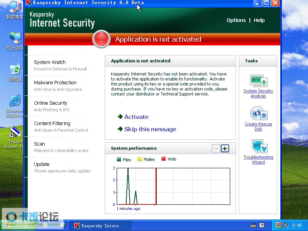Open the Update section

pos(60,167)
